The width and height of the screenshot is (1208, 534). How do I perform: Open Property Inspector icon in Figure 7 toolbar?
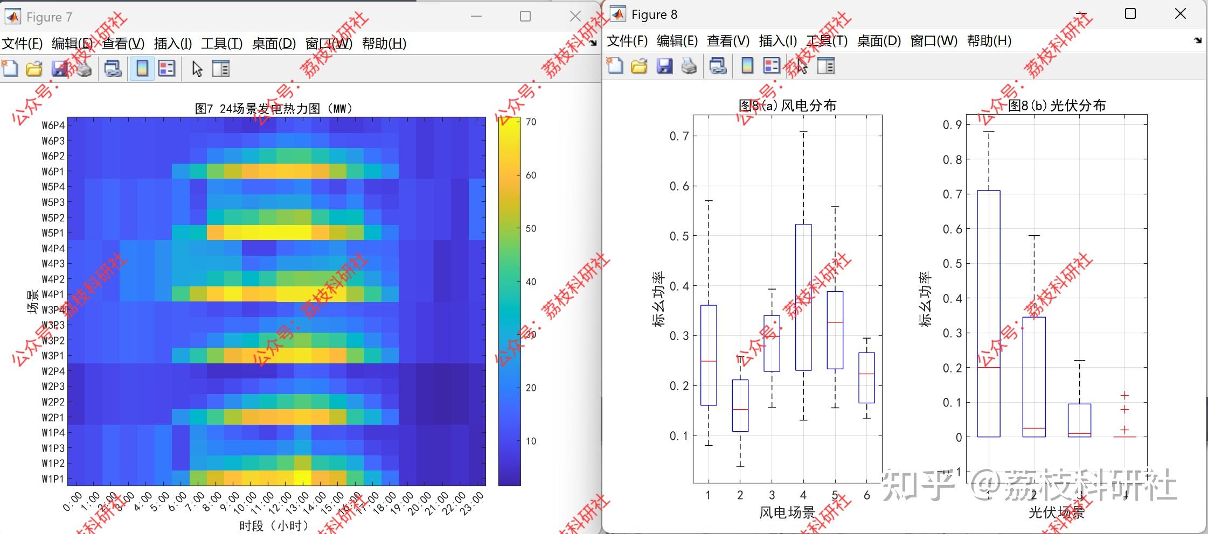221,68
